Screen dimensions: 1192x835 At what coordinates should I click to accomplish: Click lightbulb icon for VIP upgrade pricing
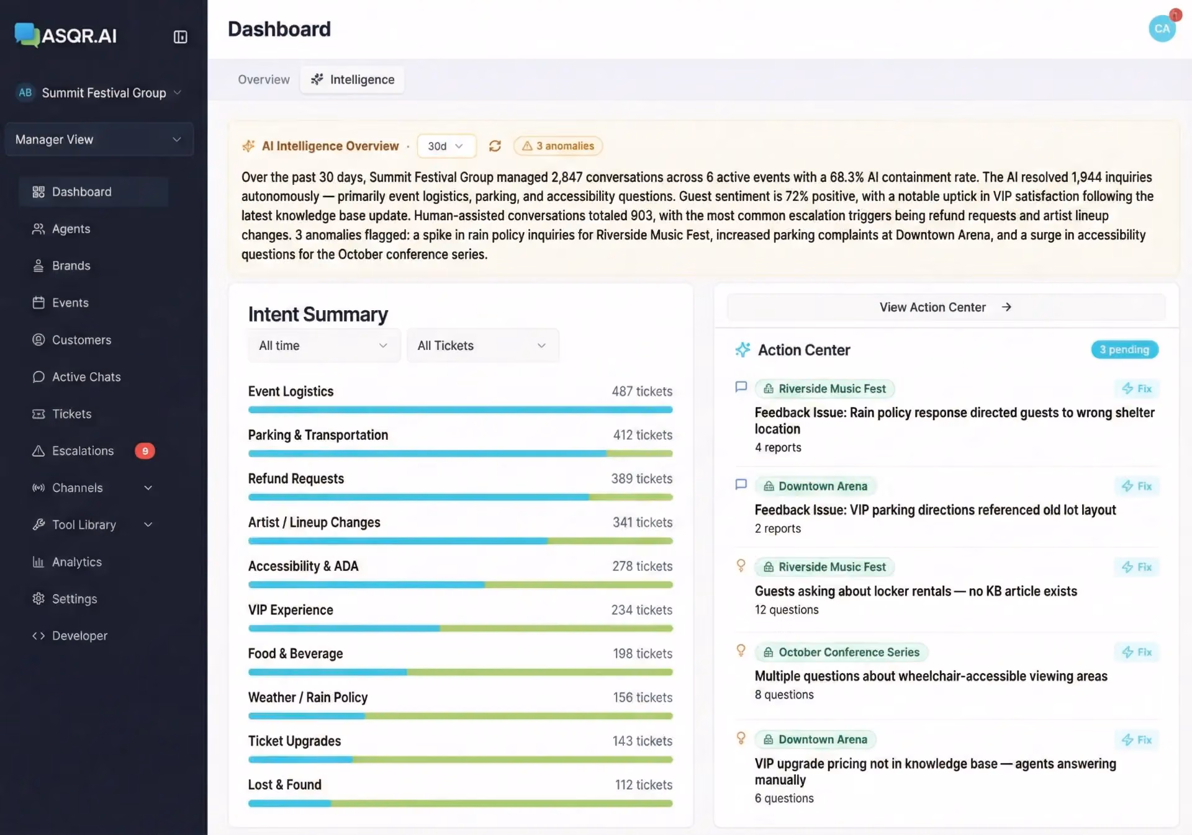point(741,738)
